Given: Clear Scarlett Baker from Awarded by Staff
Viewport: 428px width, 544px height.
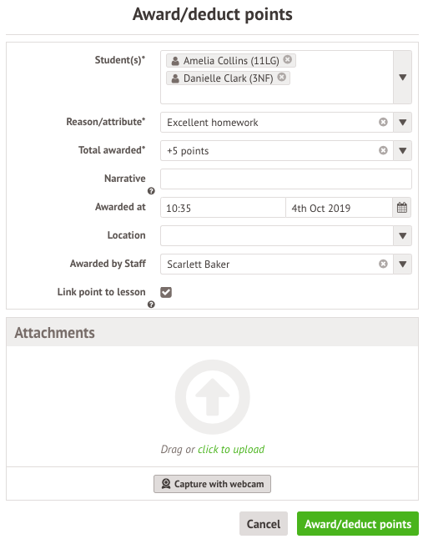Looking at the screenshot, I should pyautogui.click(x=383, y=264).
